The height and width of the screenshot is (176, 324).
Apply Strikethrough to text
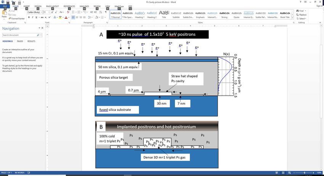[x=42, y=18]
